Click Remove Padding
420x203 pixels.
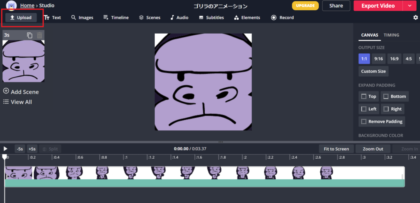point(382,121)
